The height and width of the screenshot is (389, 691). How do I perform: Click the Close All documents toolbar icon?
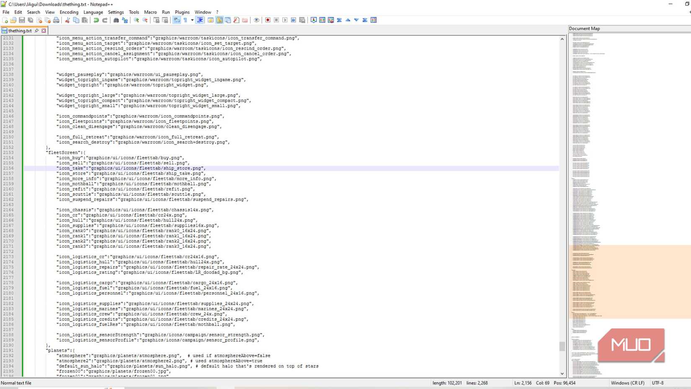48,20
